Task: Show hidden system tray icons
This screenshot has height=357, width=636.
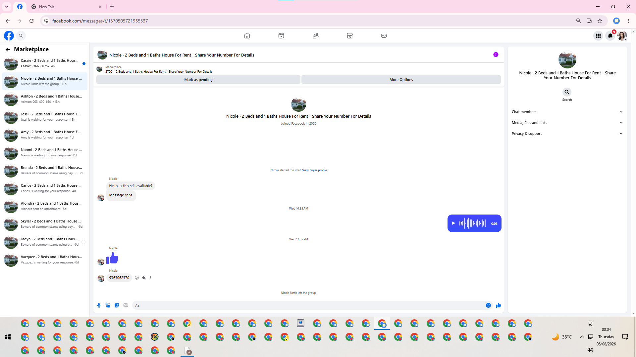Action: pos(582,337)
